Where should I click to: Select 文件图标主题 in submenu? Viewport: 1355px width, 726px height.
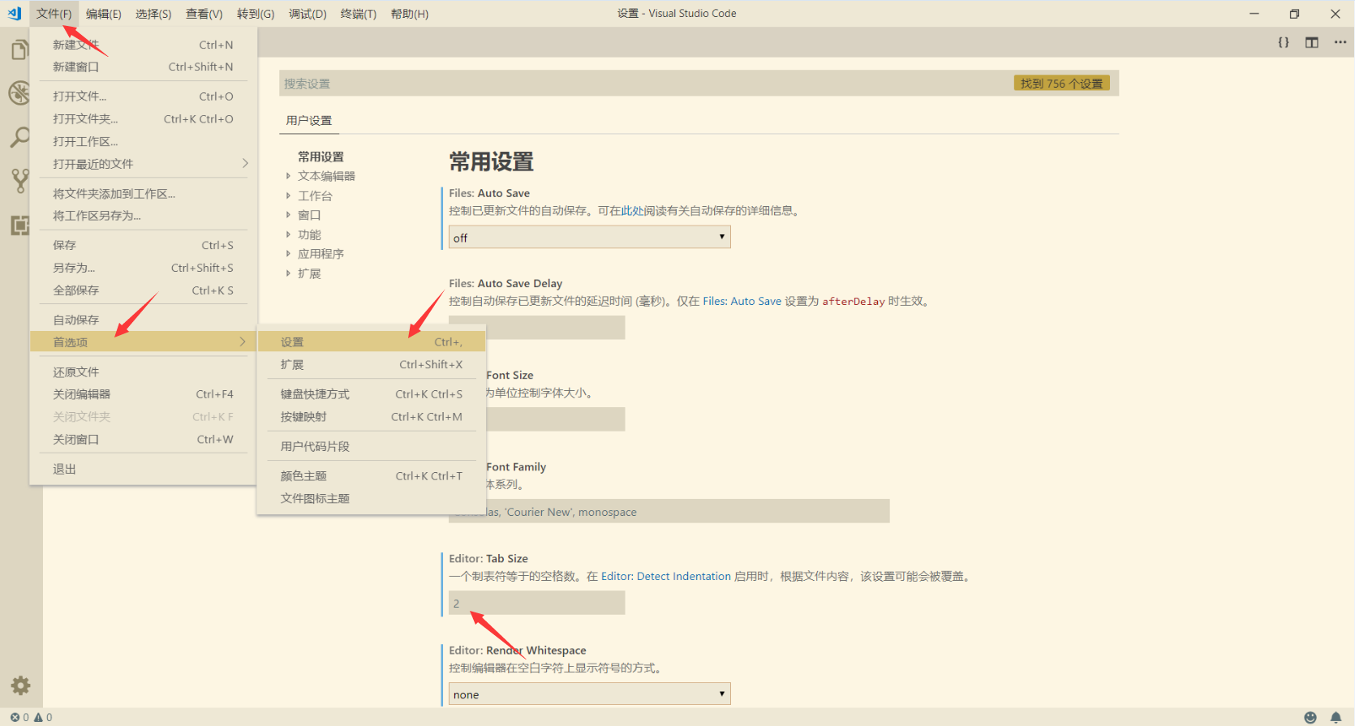click(372, 499)
